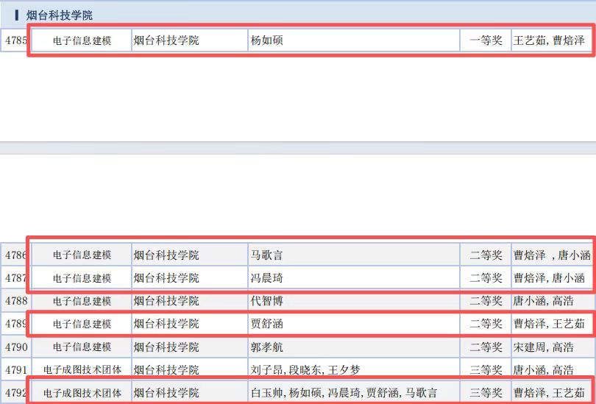
Task: Select instructors 王艺茹, 曹焙泽 in row 4785
Action: 548,40
